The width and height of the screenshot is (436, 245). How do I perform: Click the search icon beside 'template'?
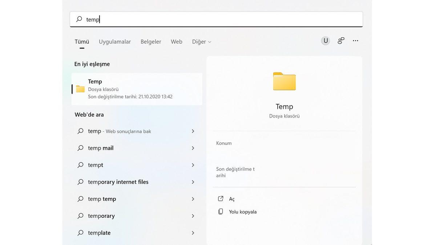[x=80, y=233]
